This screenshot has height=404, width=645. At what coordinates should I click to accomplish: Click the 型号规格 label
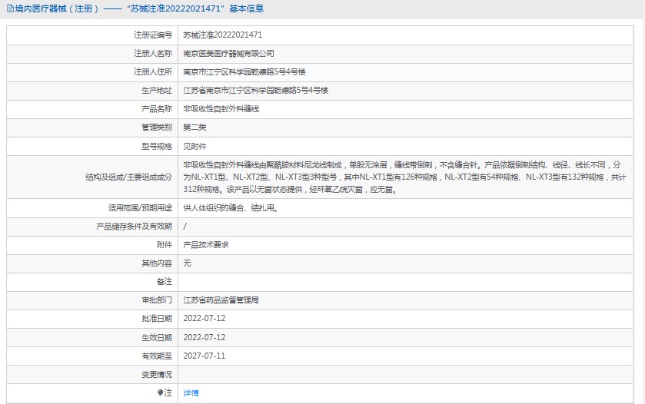157,146
